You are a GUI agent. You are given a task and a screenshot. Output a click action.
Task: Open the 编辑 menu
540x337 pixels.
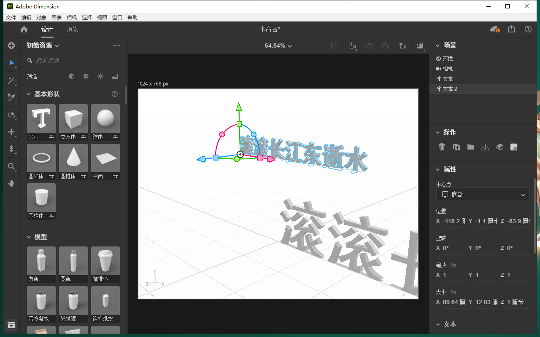[26, 18]
